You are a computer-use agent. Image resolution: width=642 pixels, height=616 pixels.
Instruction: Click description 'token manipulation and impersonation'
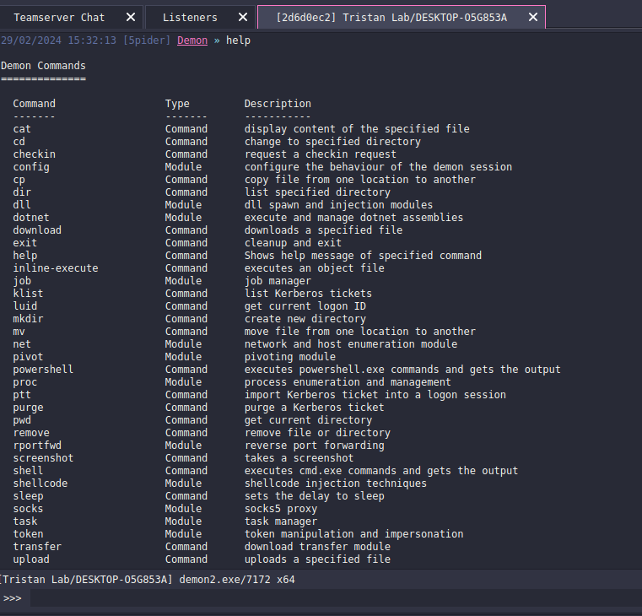[x=353, y=534]
